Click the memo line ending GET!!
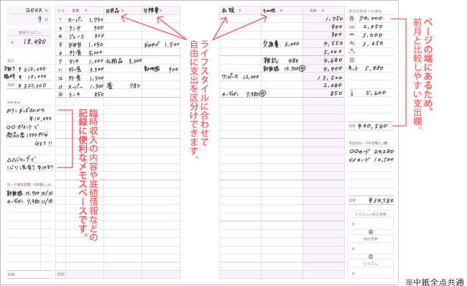Viewport: 467px width, 286px height. point(44,144)
